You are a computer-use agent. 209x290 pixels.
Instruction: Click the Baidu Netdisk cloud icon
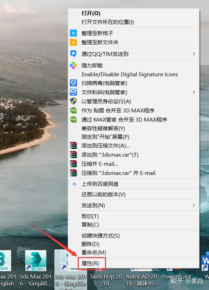(x=74, y=184)
